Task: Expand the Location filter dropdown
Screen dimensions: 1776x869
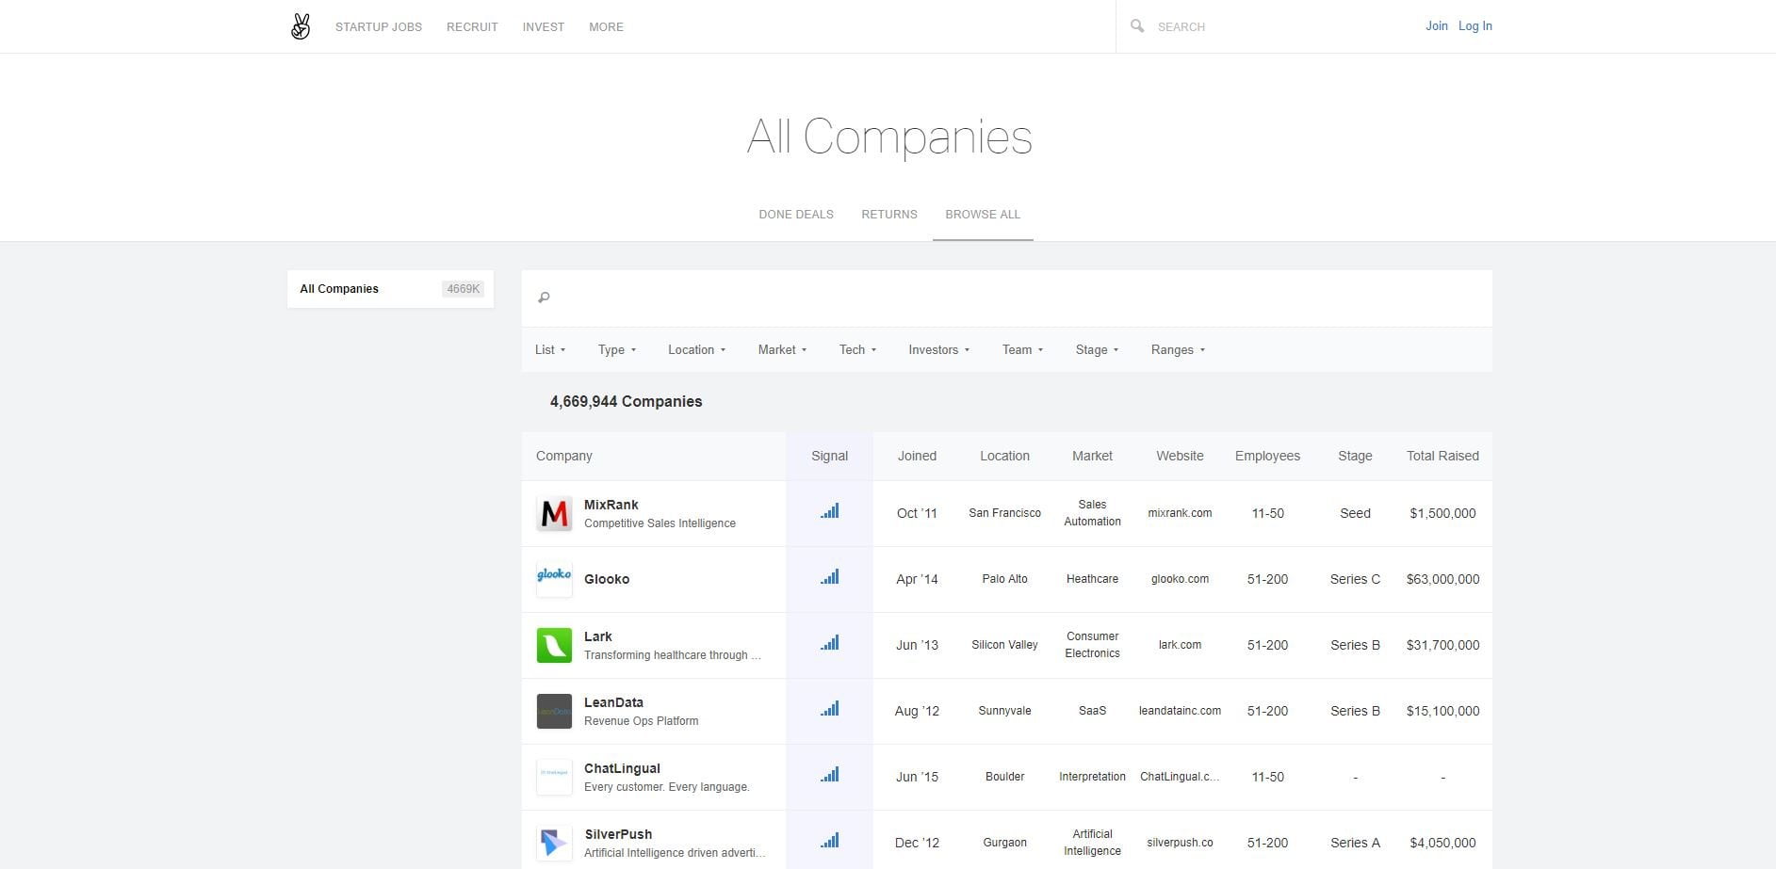Action: 697,349
